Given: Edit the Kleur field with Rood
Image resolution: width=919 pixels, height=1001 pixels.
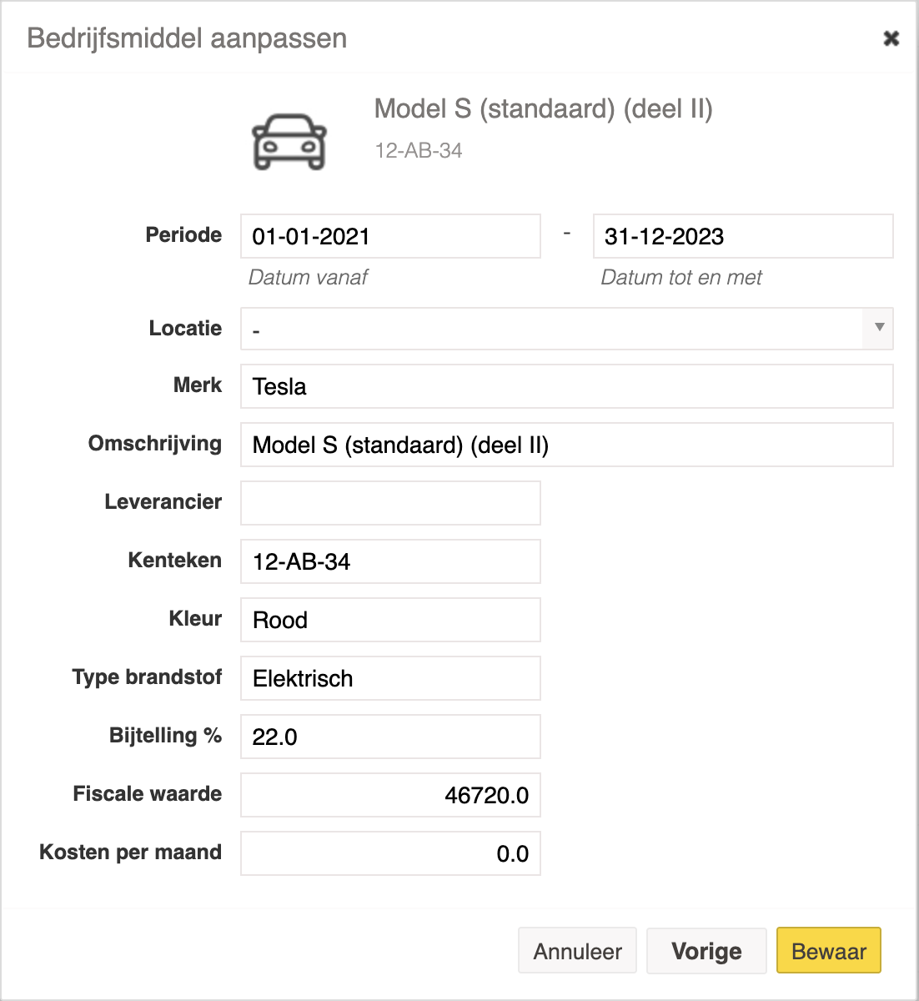Looking at the screenshot, I should coord(390,620).
